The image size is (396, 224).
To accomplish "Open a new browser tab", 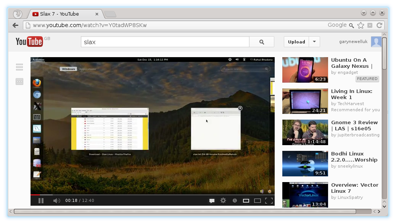I will pos(110,14).
